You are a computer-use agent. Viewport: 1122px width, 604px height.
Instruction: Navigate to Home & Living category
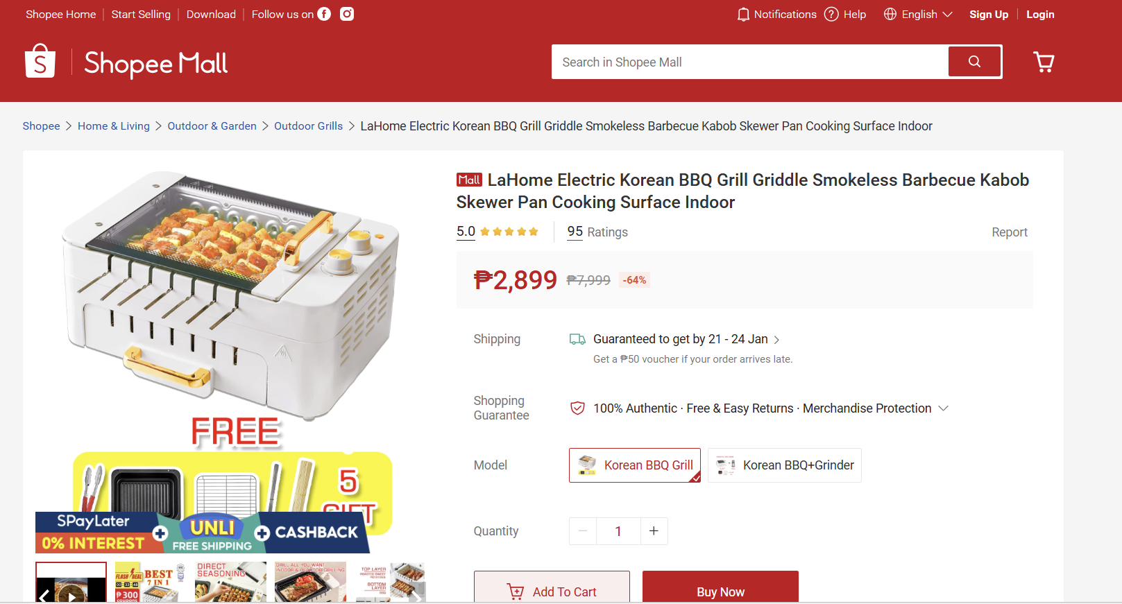[113, 126]
